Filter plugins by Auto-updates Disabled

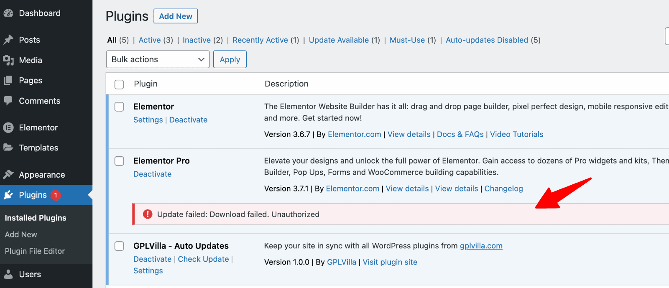pos(487,40)
